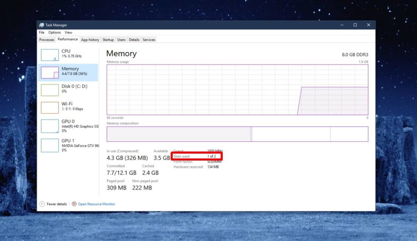Open the View menu

68,32
